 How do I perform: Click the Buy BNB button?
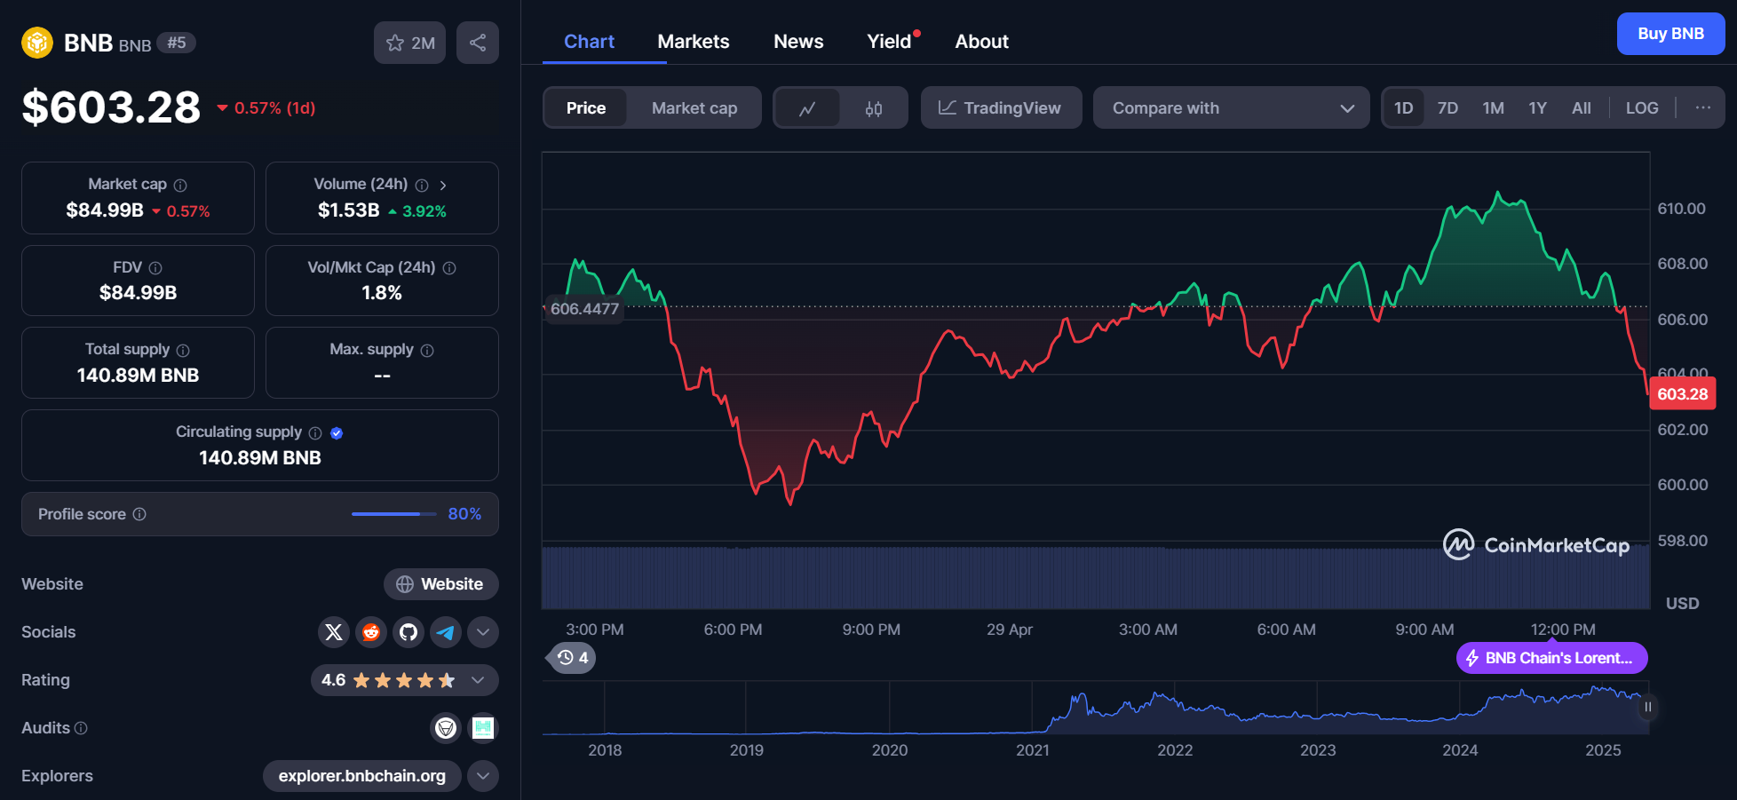1670,33
